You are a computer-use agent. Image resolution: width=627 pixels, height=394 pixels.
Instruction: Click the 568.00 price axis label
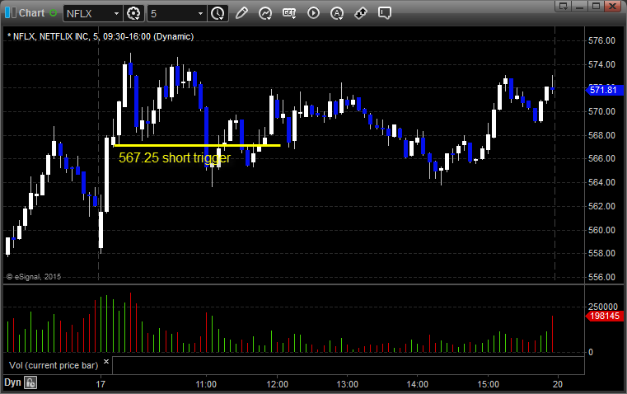pyautogui.click(x=601, y=135)
